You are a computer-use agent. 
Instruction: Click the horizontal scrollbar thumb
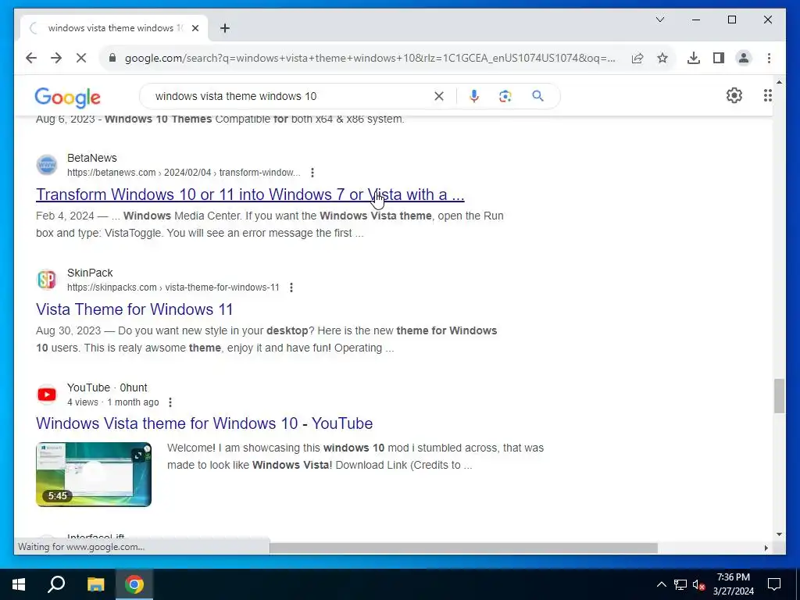point(463,548)
